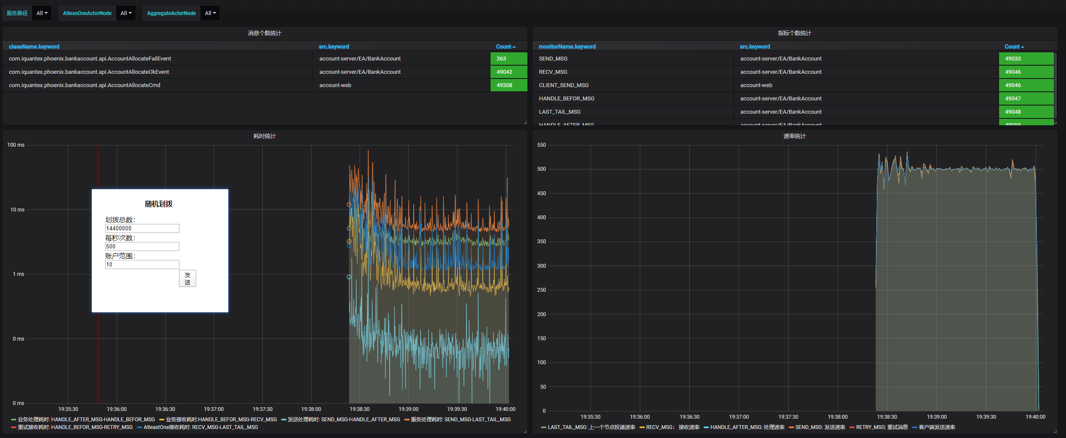The image size is (1066, 438).
Task: Sort by className.keyword column header
Action: point(34,47)
